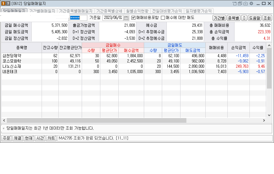This screenshot has width=274, height=174.
Task: Select the 코스모화학 row name
Action: [12, 61]
